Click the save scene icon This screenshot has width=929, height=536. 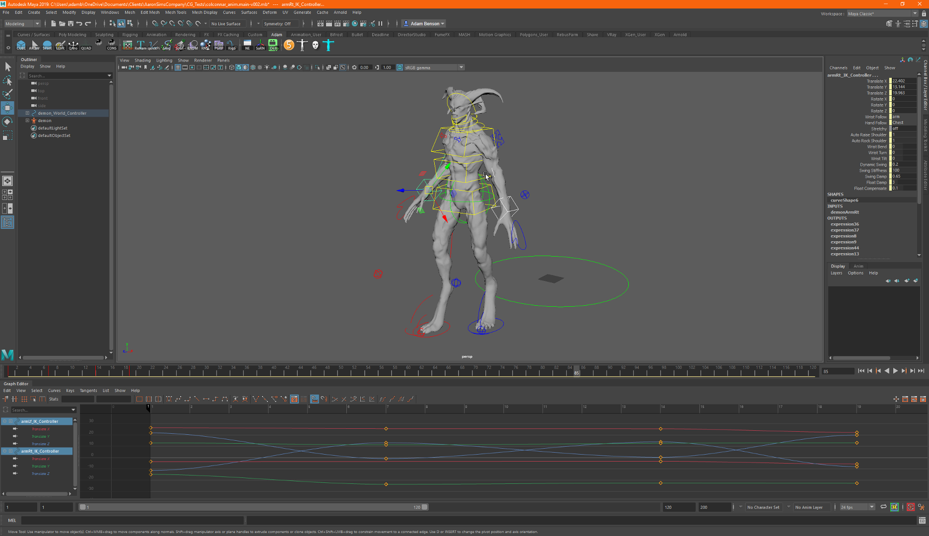(70, 24)
